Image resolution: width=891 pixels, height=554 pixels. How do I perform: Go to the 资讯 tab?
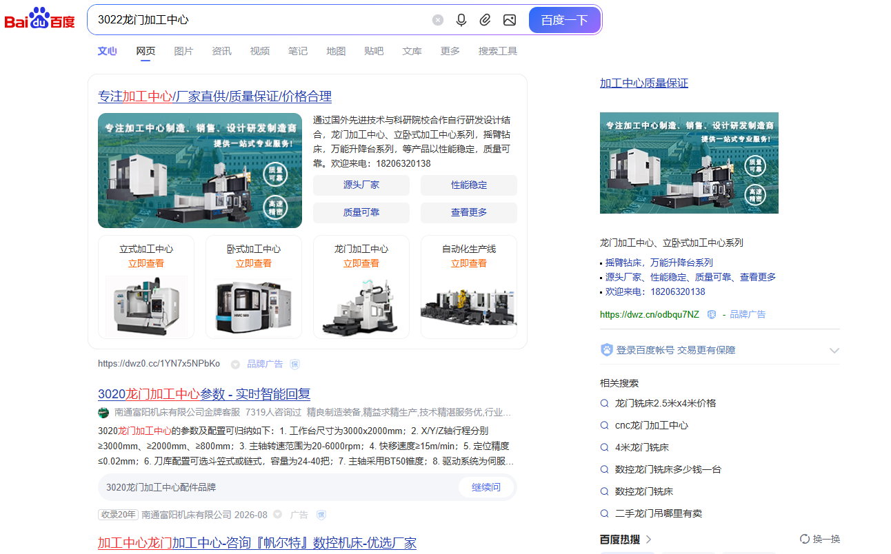[221, 51]
